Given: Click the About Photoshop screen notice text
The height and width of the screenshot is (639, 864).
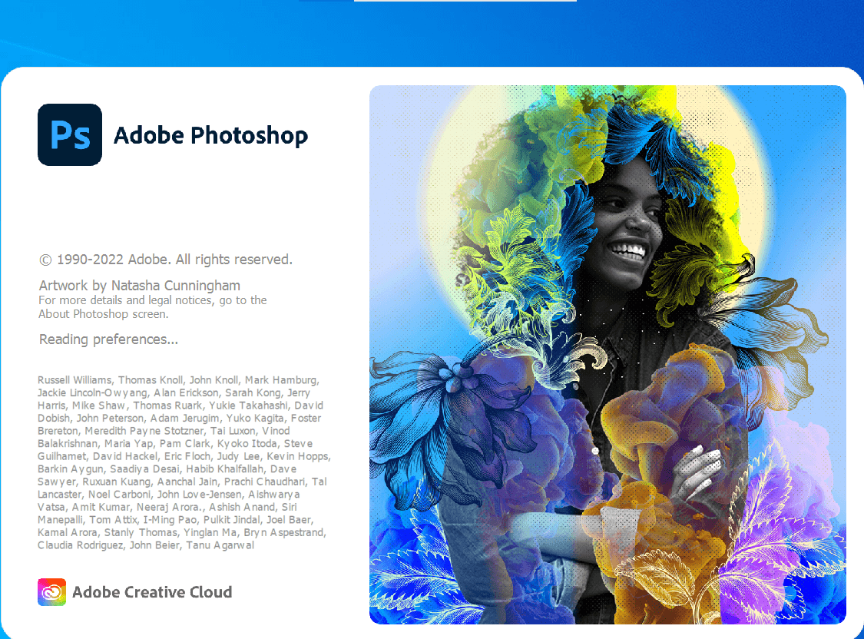Looking at the screenshot, I should click(153, 307).
